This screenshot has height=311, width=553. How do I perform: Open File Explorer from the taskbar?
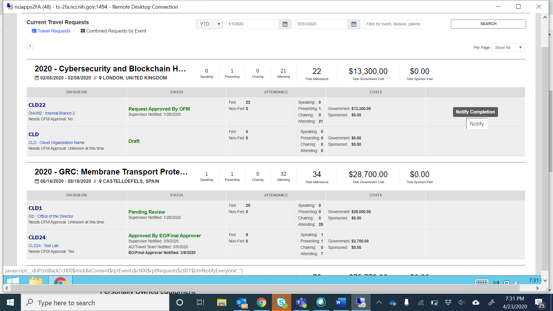[221, 302]
